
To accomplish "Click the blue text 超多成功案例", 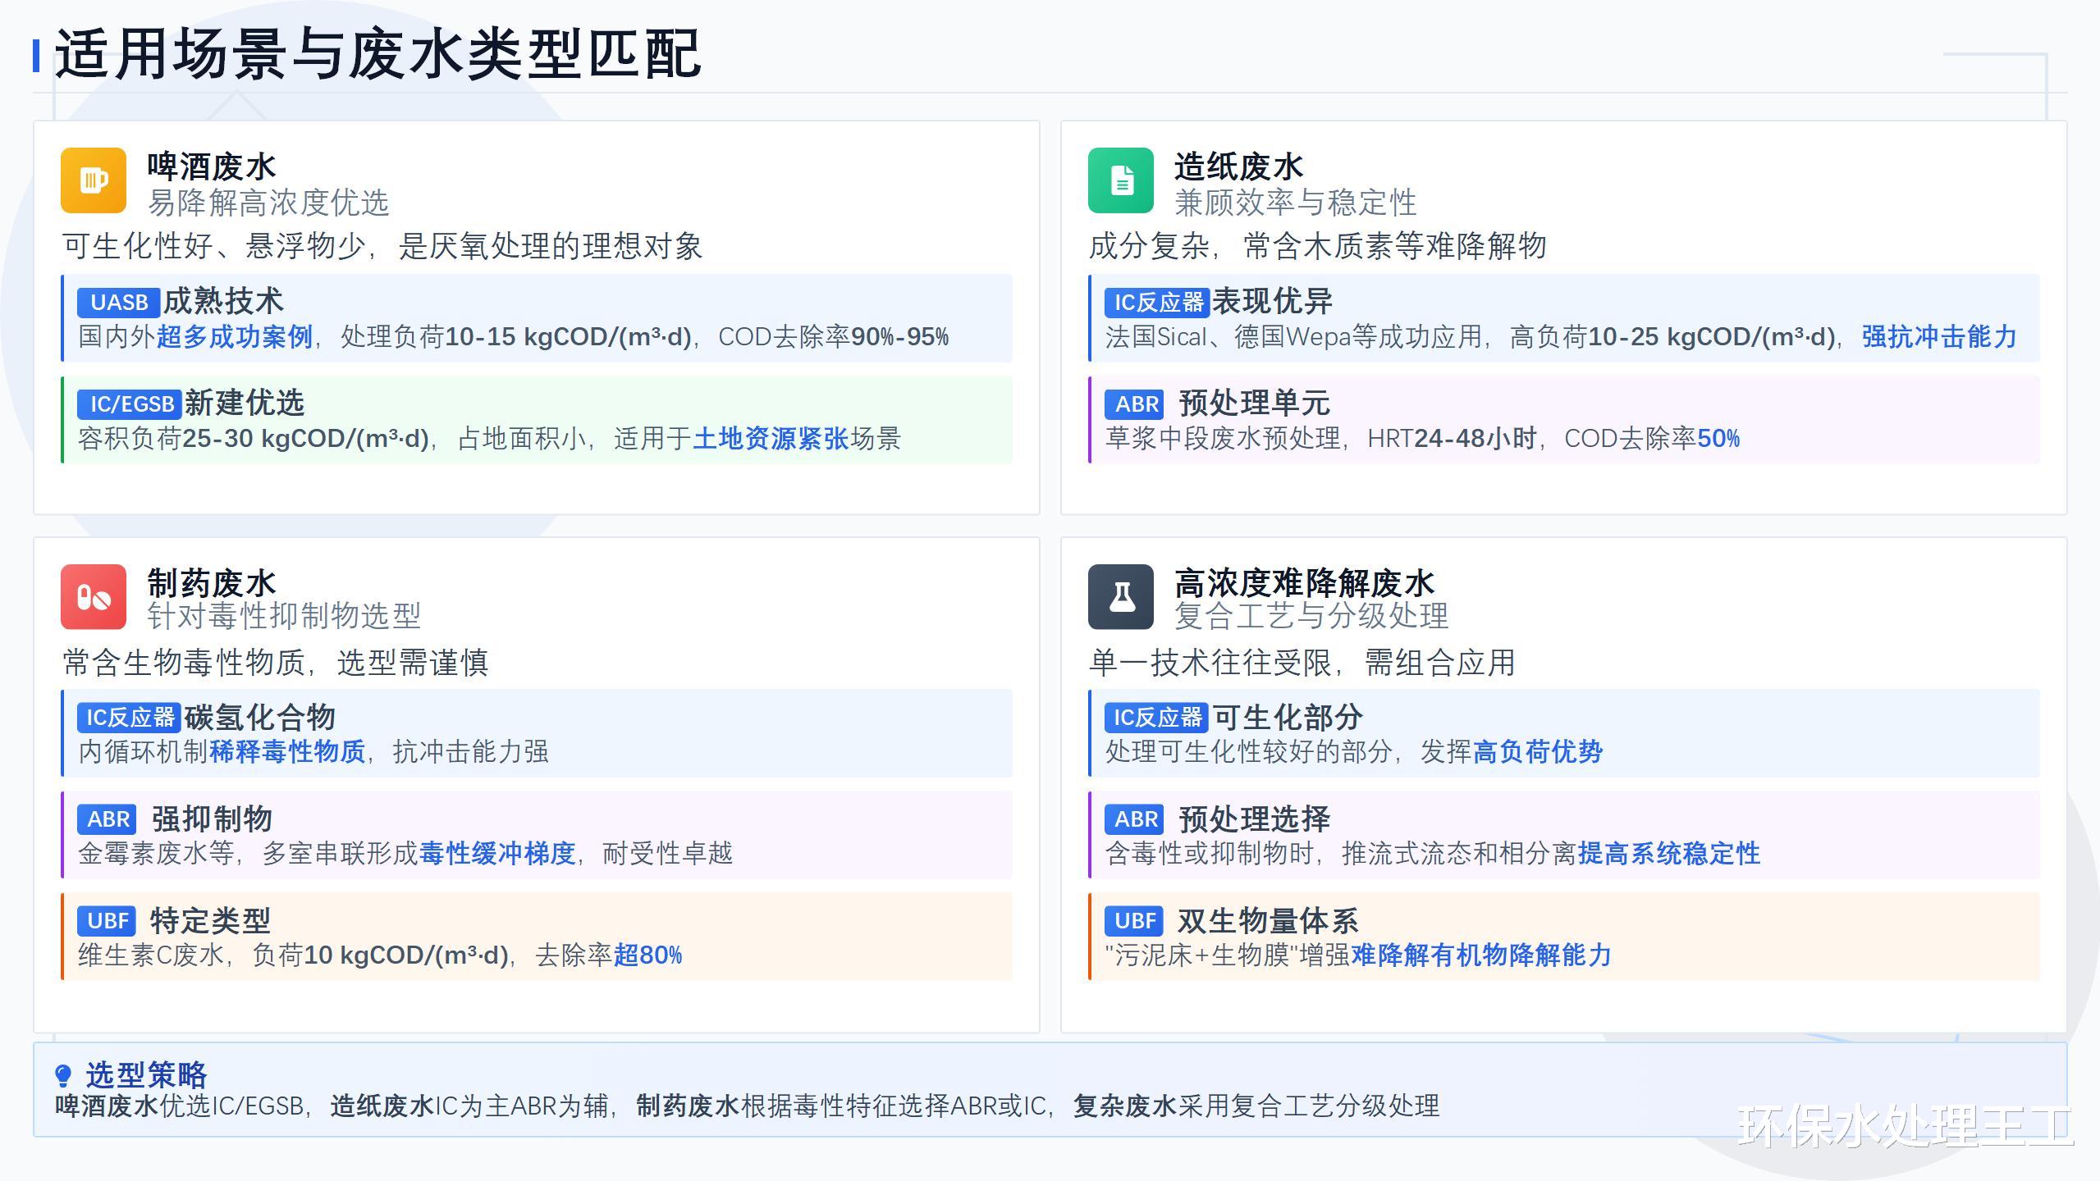I will click(235, 337).
